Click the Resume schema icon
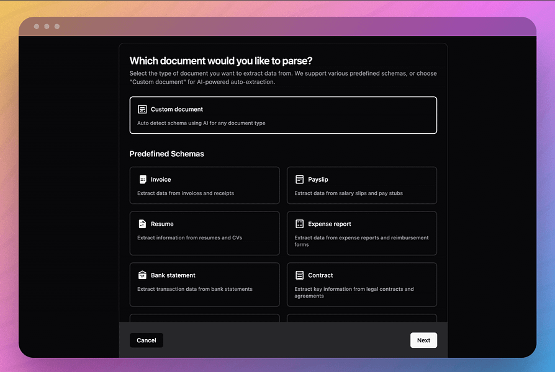The width and height of the screenshot is (555, 372). coord(142,224)
